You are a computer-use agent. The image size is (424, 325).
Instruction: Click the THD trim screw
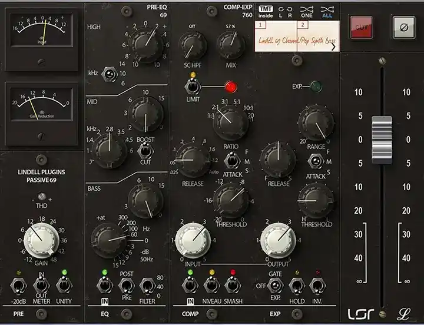41,195
